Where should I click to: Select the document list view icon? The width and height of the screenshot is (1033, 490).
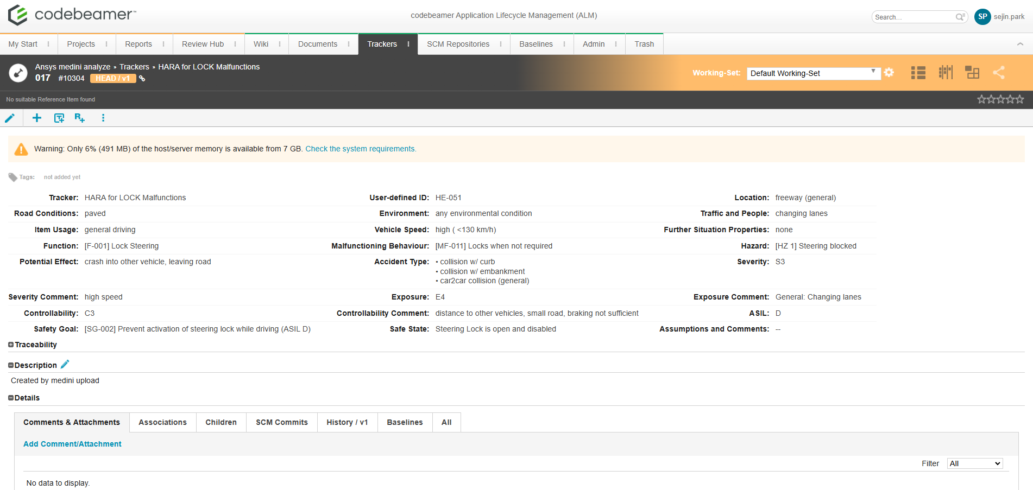click(x=918, y=73)
